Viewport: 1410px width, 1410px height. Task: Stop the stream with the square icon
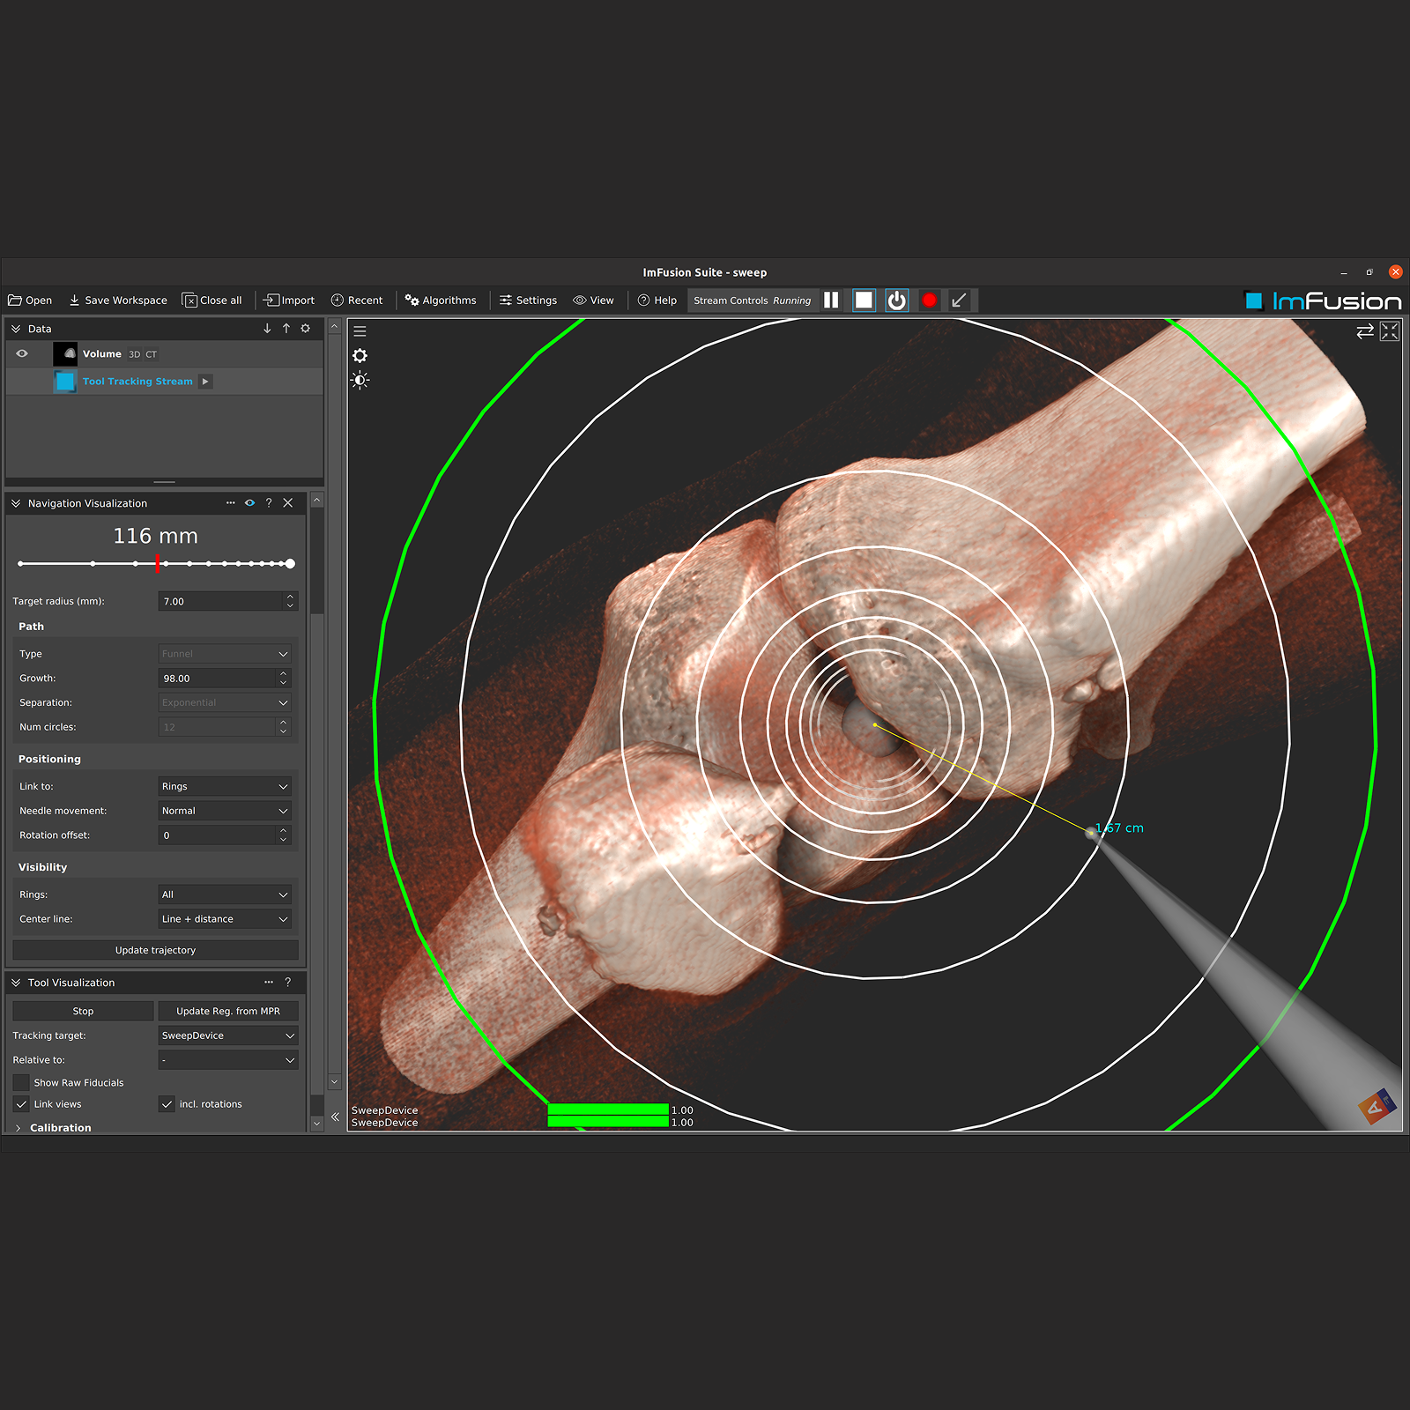pyautogui.click(x=864, y=301)
